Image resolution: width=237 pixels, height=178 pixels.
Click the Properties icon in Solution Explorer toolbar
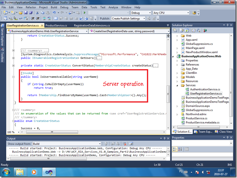[x=175, y=31]
